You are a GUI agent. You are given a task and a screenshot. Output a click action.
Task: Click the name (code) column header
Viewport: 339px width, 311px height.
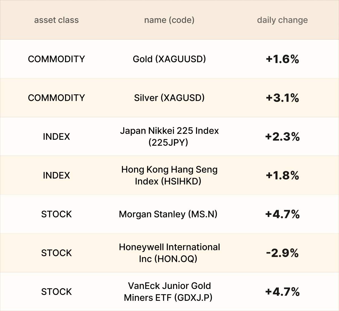point(169,20)
